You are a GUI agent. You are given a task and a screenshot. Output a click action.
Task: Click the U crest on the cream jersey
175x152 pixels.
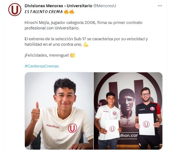pyautogui.click(x=72, y=128)
